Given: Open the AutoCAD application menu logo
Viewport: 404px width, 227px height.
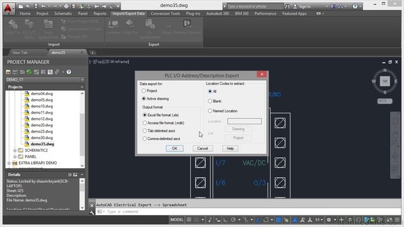Looking at the screenshot, I should point(8,9).
